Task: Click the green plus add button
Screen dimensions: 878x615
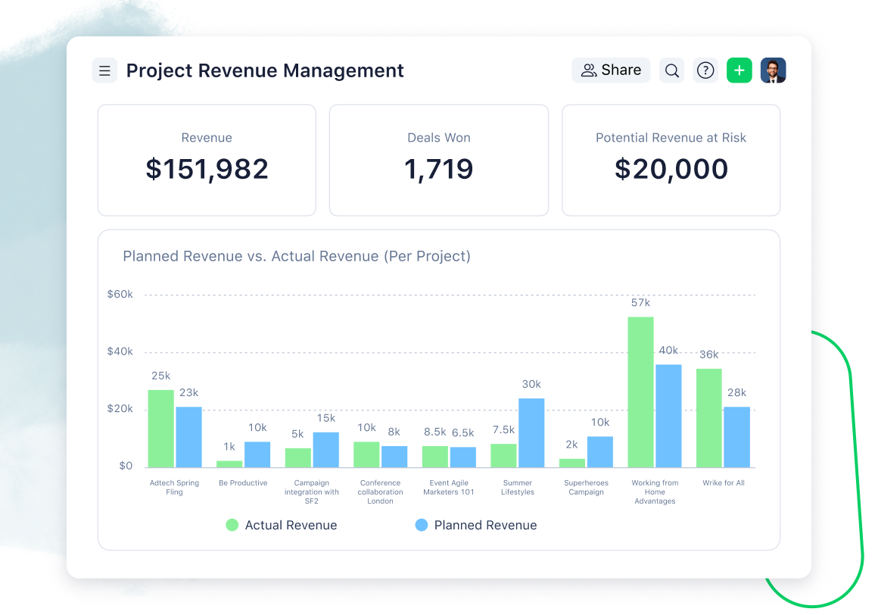Action: [739, 70]
